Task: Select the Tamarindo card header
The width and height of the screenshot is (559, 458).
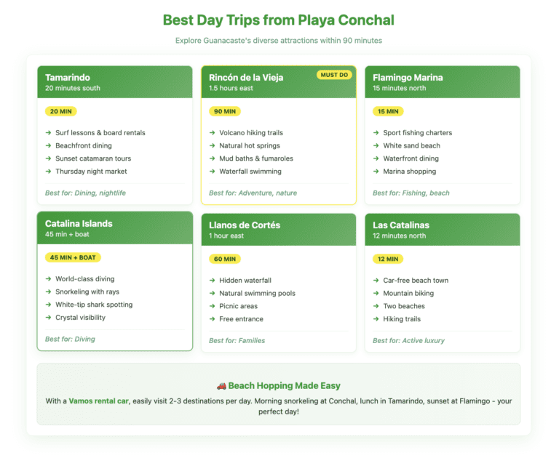Action: click(x=115, y=82)
